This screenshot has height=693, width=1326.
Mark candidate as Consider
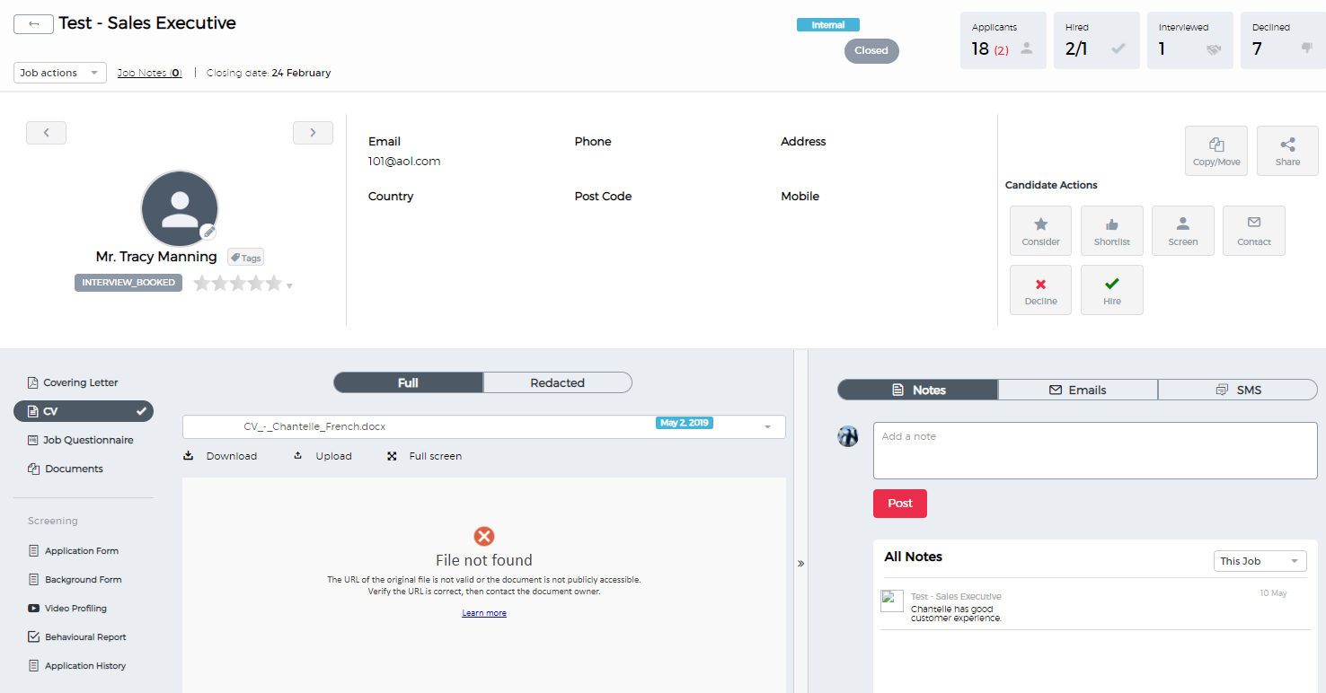1040,231
